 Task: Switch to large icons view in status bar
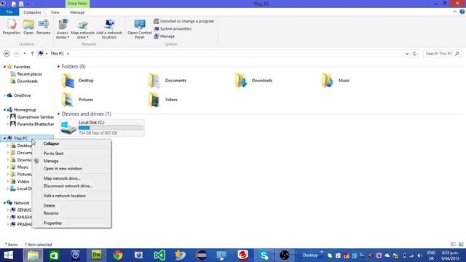pyautogui.click(x=461, y=245)
